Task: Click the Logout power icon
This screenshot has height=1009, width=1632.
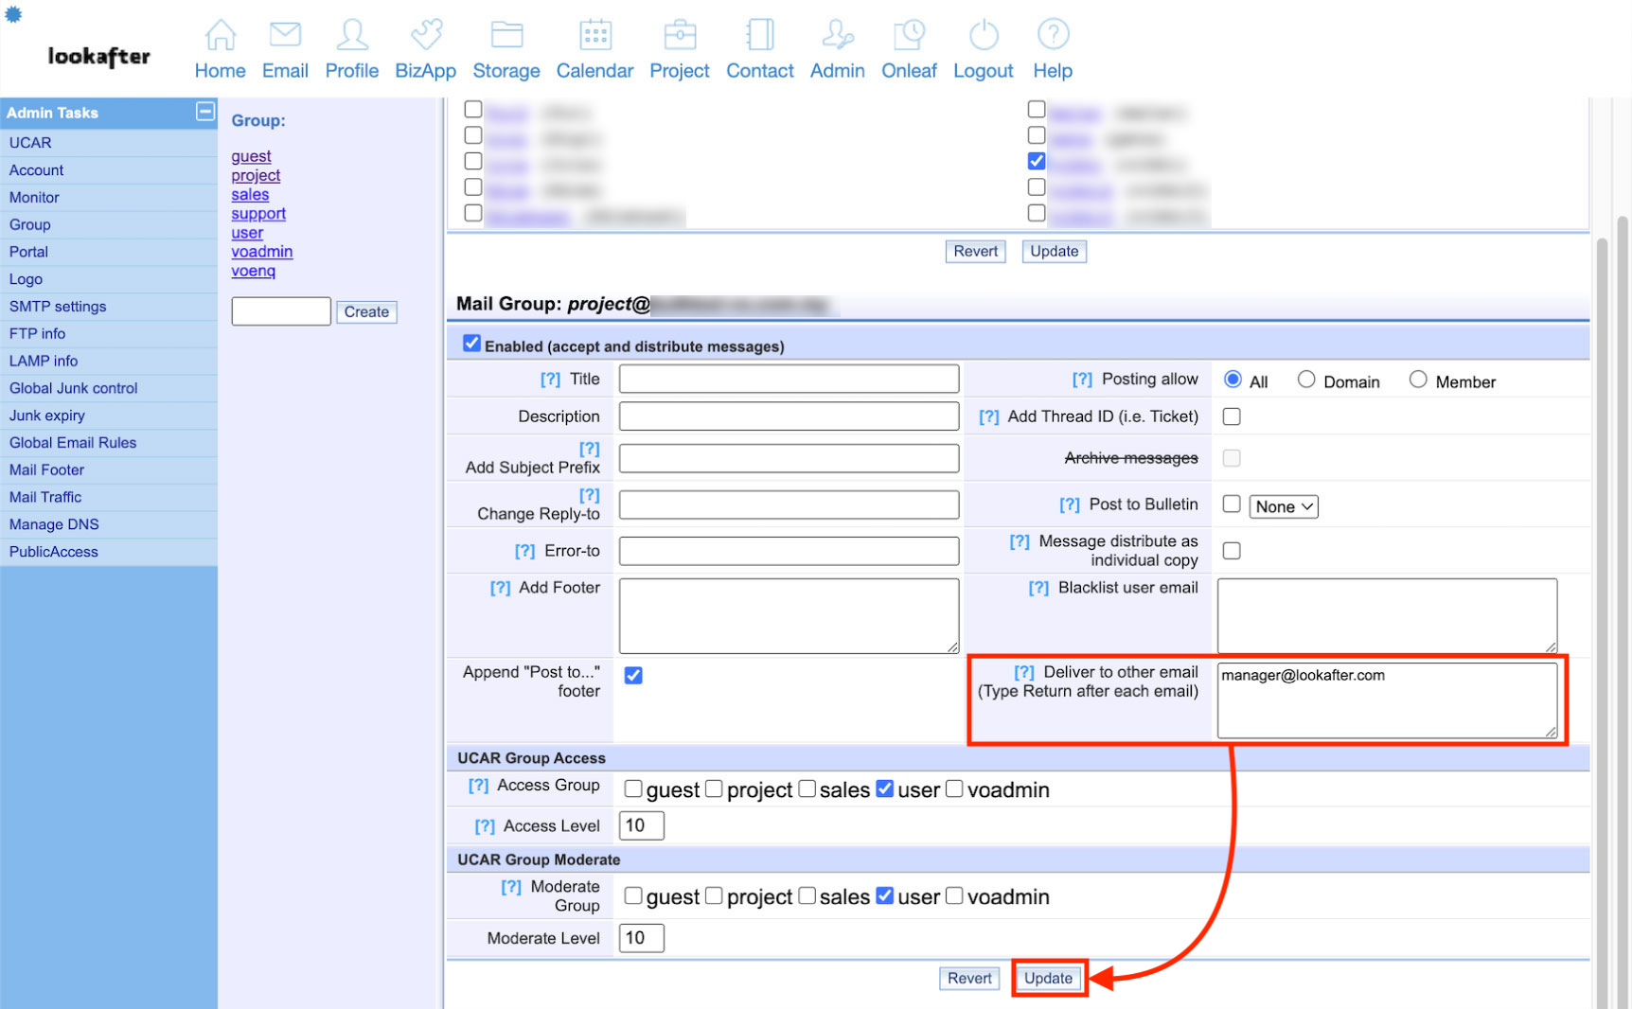Action: [984, 35]
